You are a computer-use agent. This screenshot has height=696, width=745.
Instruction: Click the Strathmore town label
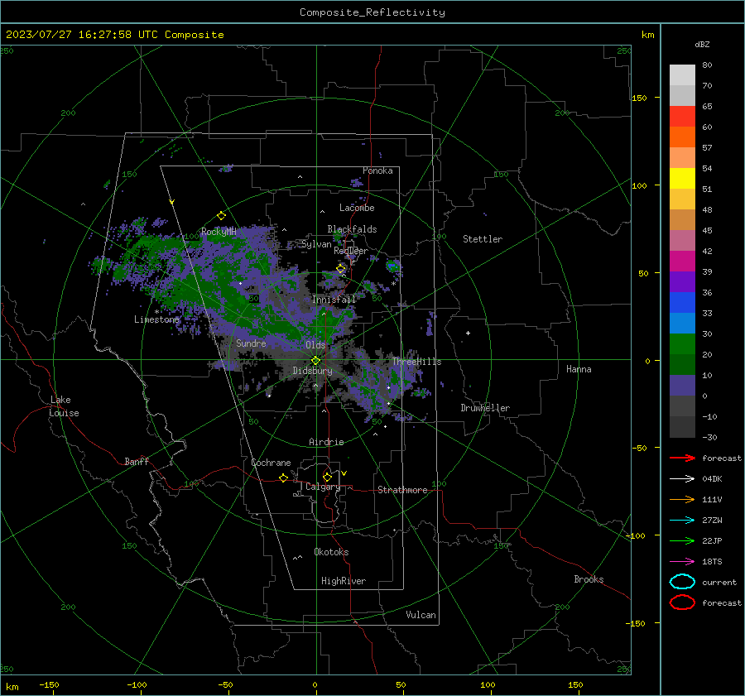pyautogui.click(x=402, y=490)
